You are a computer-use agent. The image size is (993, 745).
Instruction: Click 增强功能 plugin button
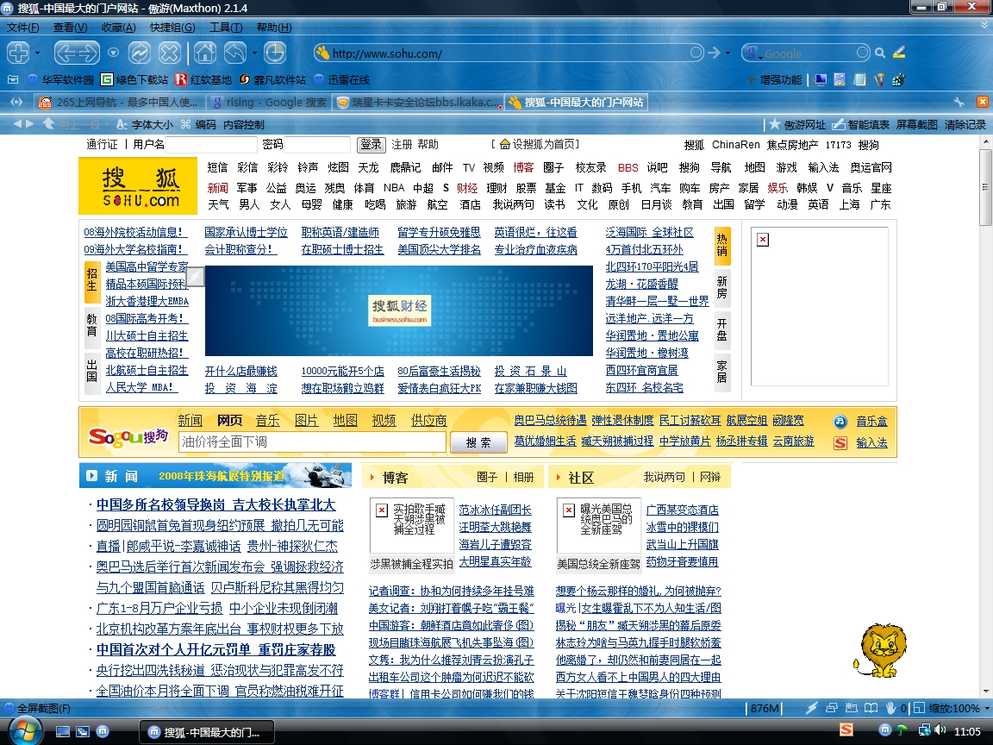coord(774,80)
